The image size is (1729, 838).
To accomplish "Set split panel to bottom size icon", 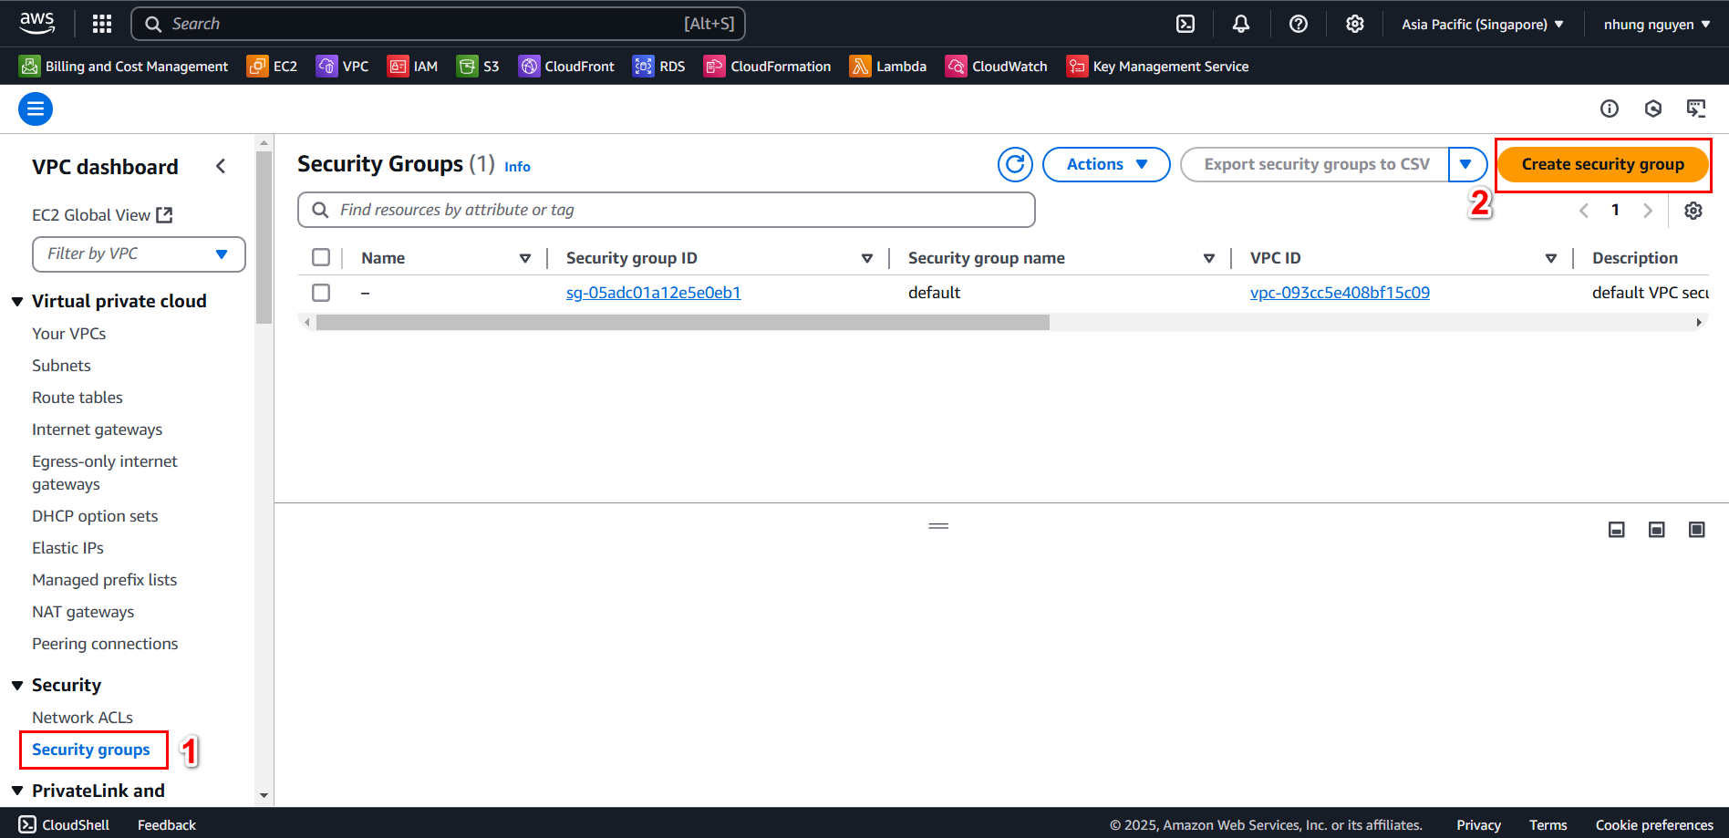I will (1617, 530).
